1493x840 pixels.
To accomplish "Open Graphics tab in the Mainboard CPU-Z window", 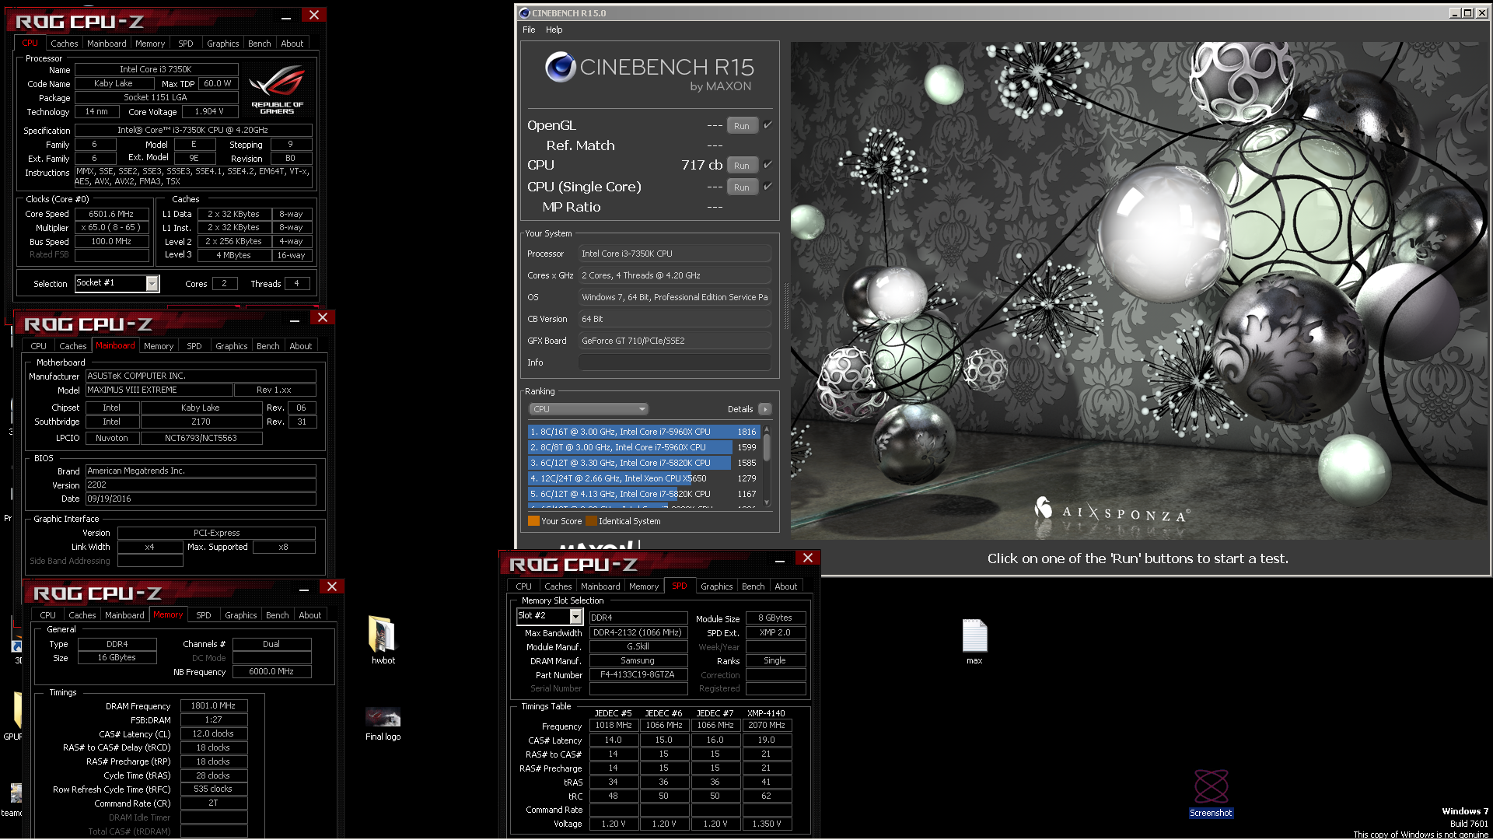I will 232,346.
